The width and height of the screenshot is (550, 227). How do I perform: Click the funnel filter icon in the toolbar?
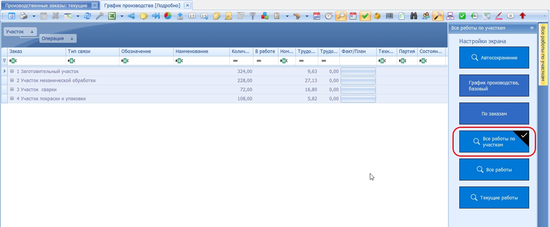pos(253,16)
